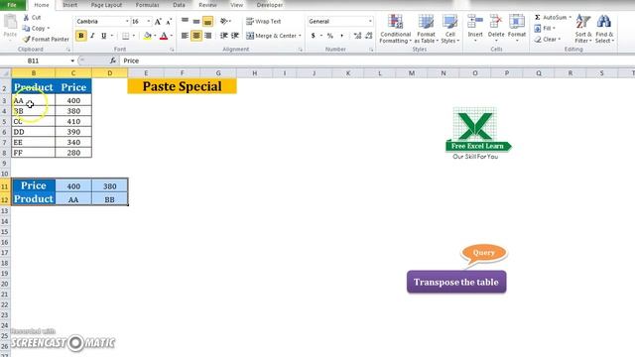The width and height of the screenshot is (635, 357).
Task: Open the General number format dropdown
Action: [370, 22]
